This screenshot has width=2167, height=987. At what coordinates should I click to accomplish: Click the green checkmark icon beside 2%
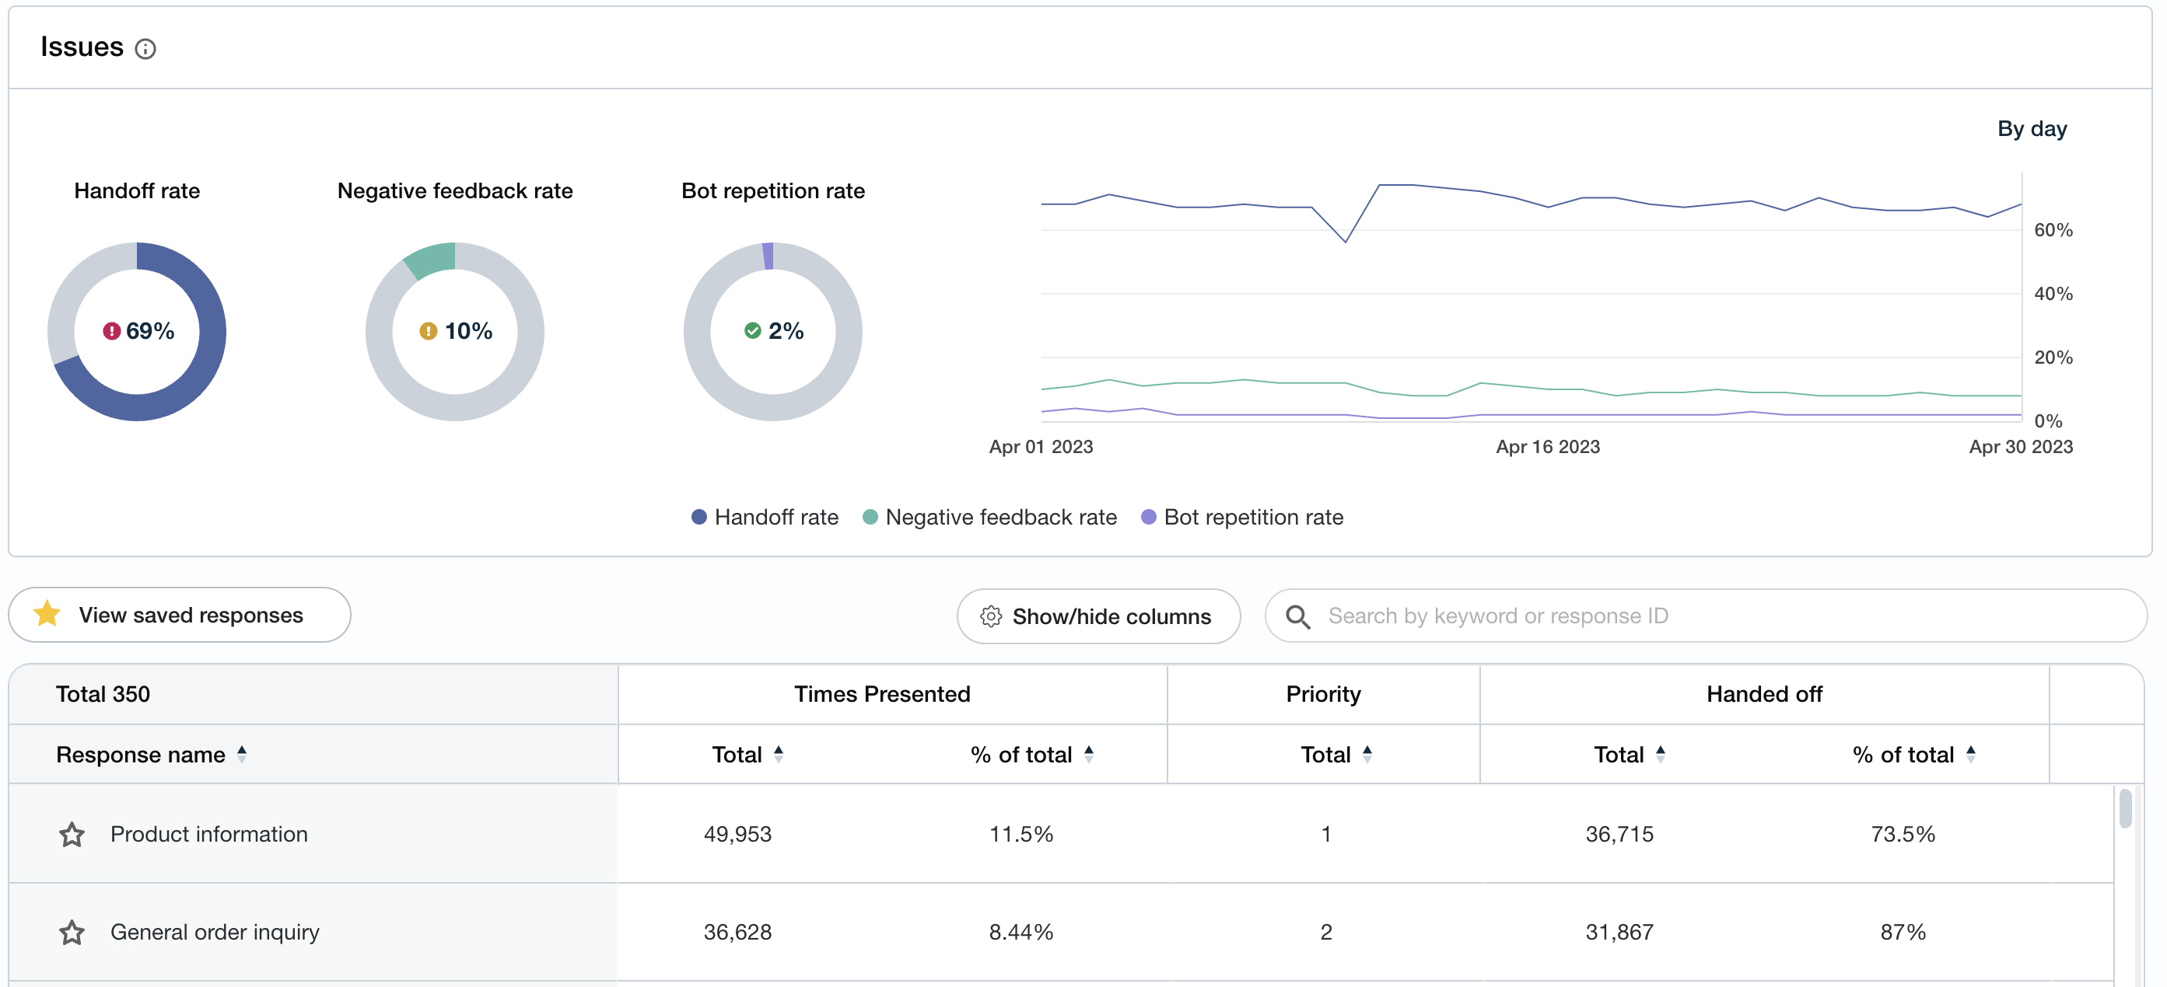[752, 331]
